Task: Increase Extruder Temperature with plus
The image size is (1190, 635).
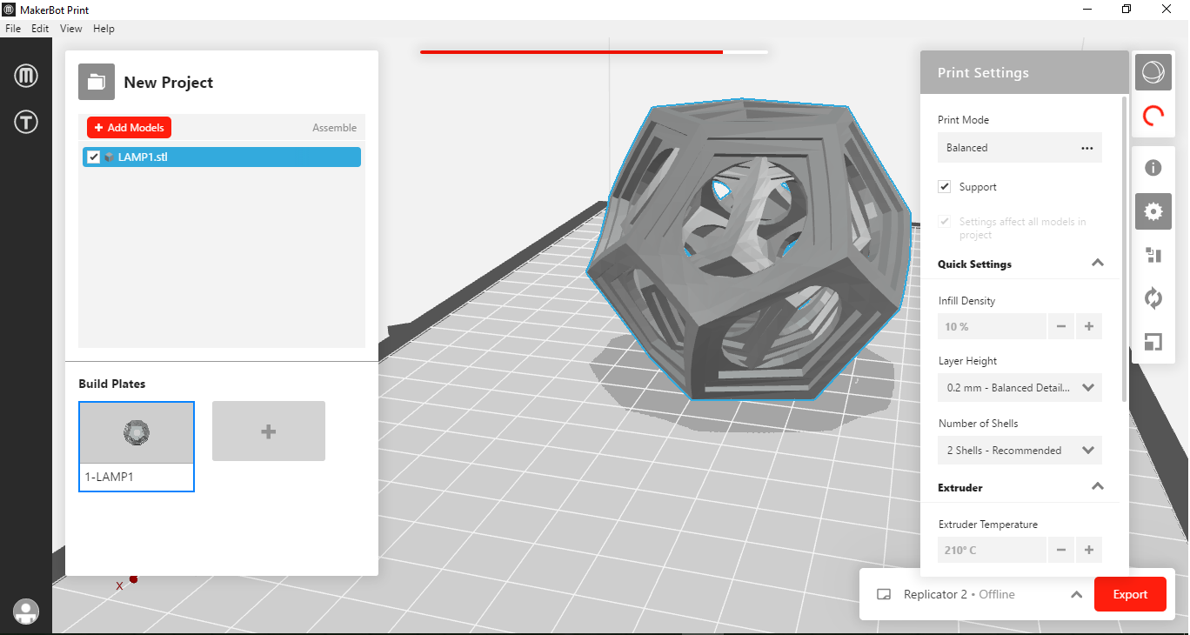Action: [x=1089, y=550]
